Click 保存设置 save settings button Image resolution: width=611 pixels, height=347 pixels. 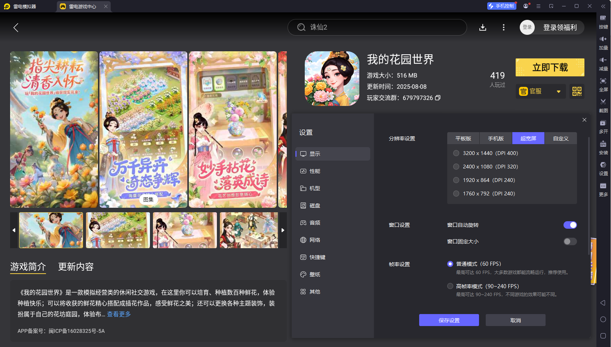coord(449,320)
